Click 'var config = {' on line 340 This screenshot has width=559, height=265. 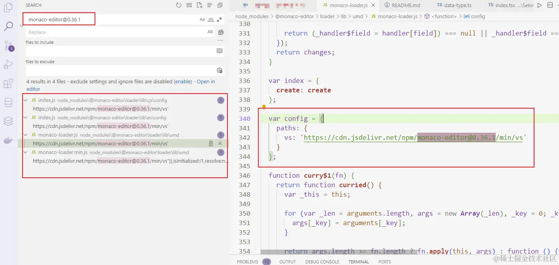(296, 118)
